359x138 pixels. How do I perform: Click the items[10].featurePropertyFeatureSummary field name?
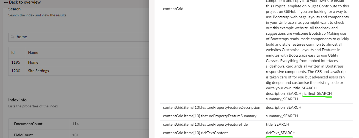point(210,116)
